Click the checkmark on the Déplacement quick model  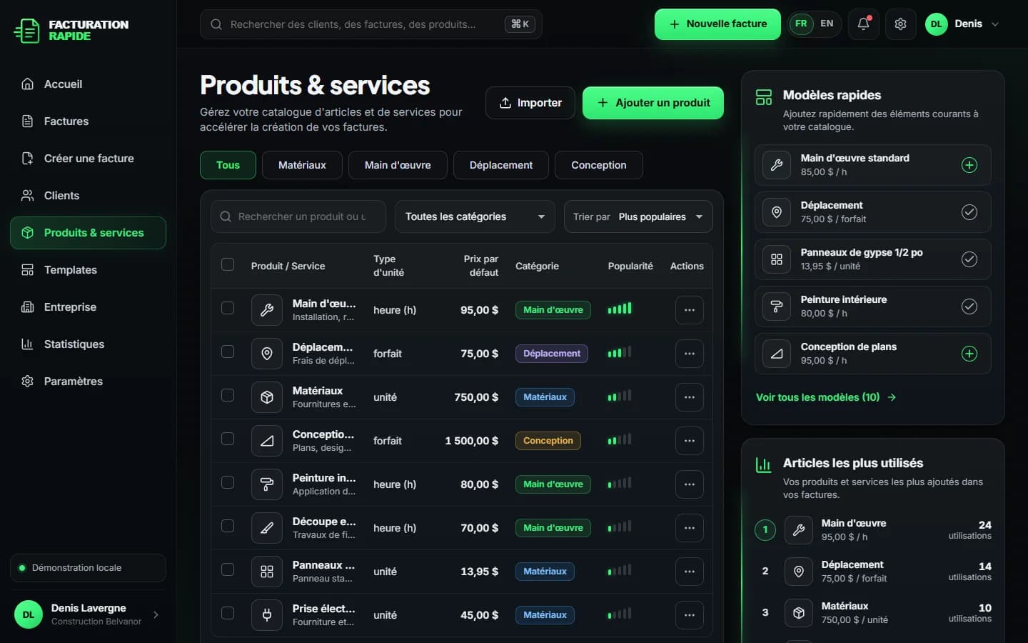(969, 212)
